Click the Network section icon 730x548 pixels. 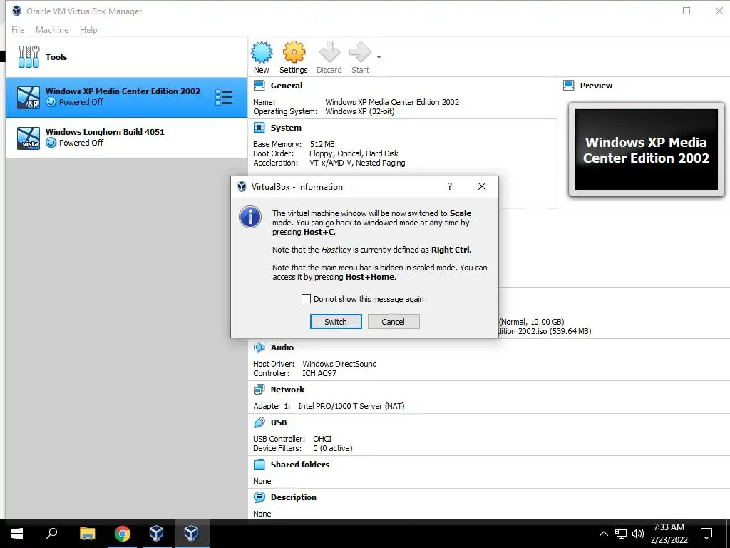259,390
